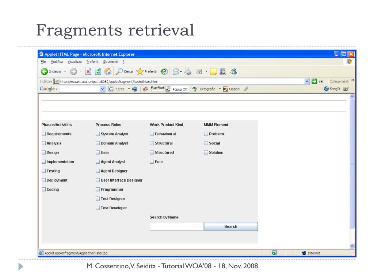Click the Google toolbar search field

[79, 89]
